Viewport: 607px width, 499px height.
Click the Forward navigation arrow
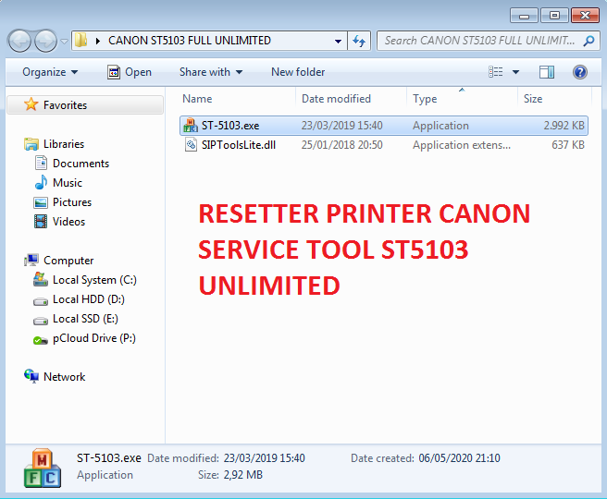pos(45,41)
